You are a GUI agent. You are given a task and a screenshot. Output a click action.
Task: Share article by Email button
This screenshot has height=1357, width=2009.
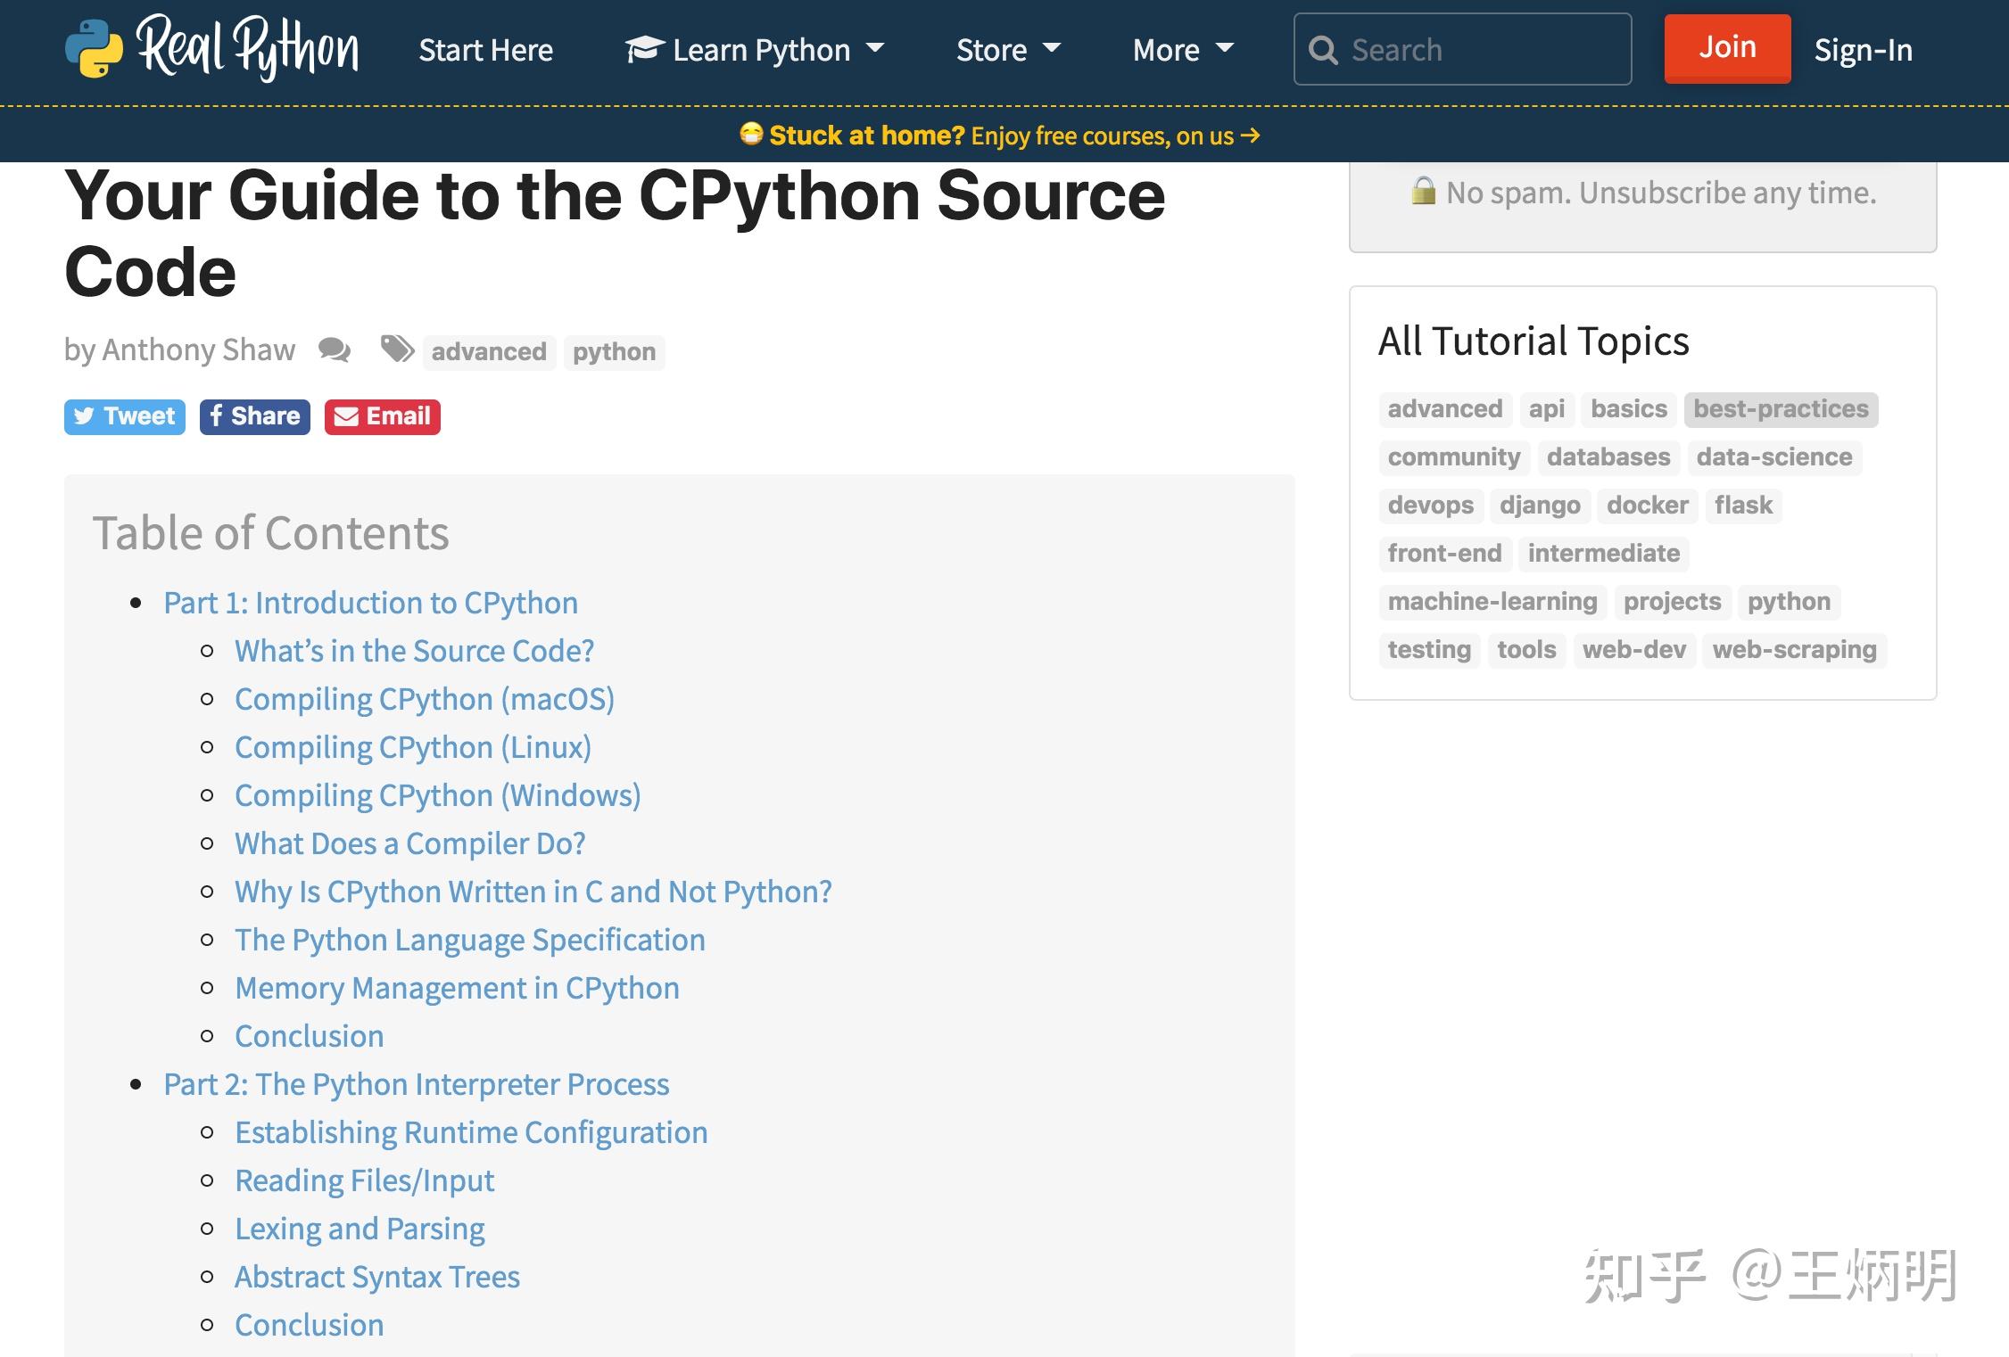pos(383,416)
